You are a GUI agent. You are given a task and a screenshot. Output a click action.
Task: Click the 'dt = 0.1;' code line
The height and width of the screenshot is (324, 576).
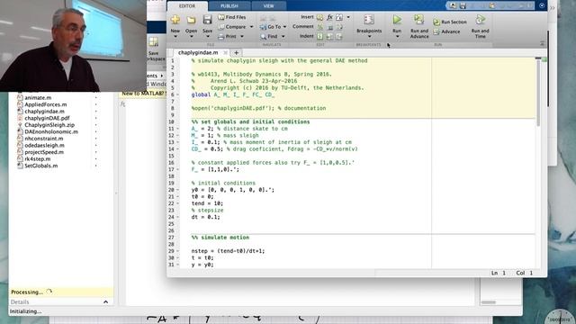[205, 217]
